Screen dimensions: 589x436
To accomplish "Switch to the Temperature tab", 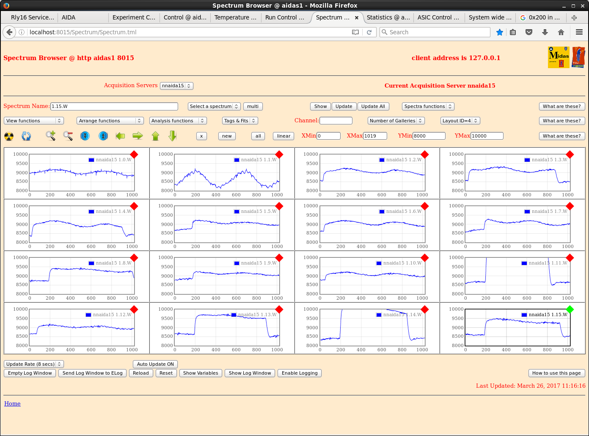I will coord(235,17).
